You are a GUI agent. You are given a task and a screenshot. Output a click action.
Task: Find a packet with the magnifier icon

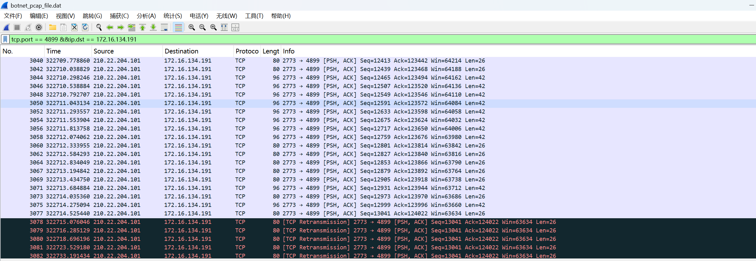(x=99, y=27)
